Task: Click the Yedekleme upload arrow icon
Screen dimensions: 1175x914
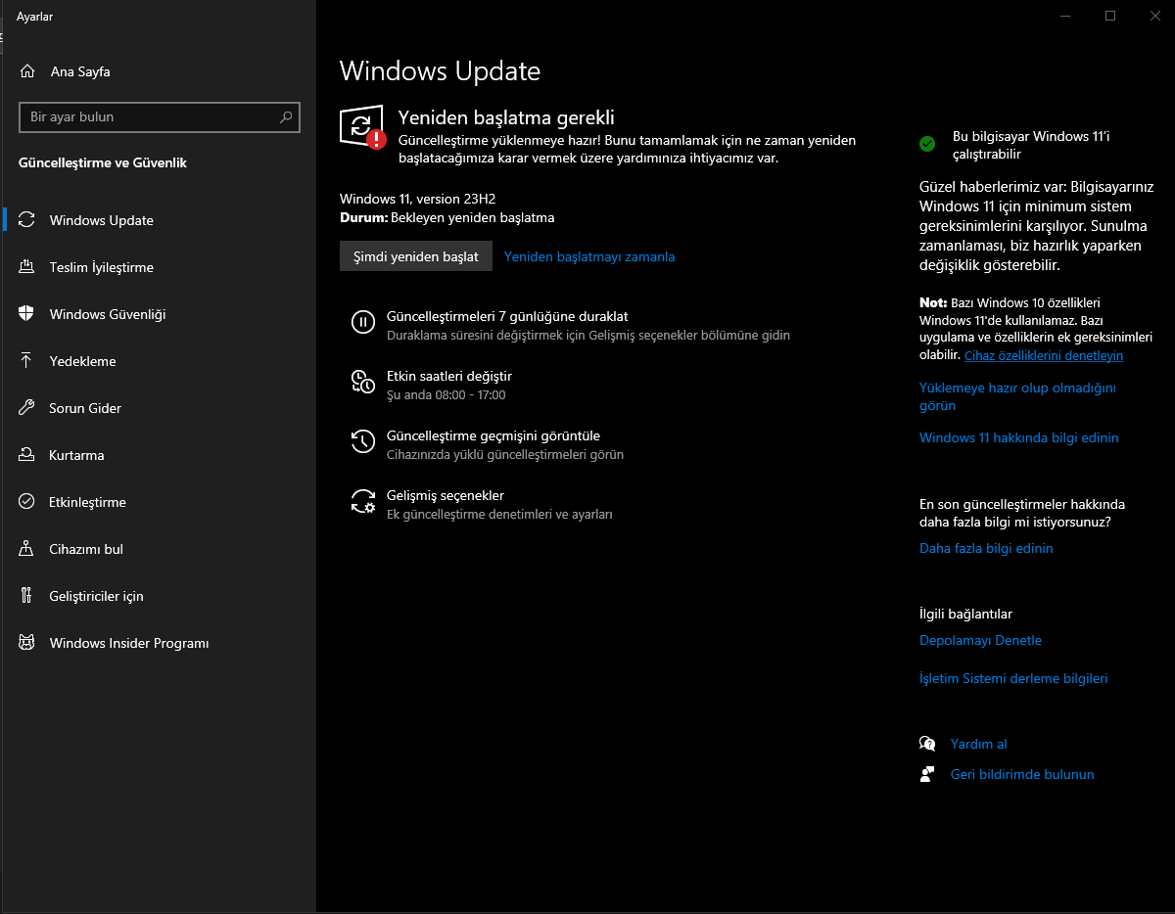Action: pos(27,361)
